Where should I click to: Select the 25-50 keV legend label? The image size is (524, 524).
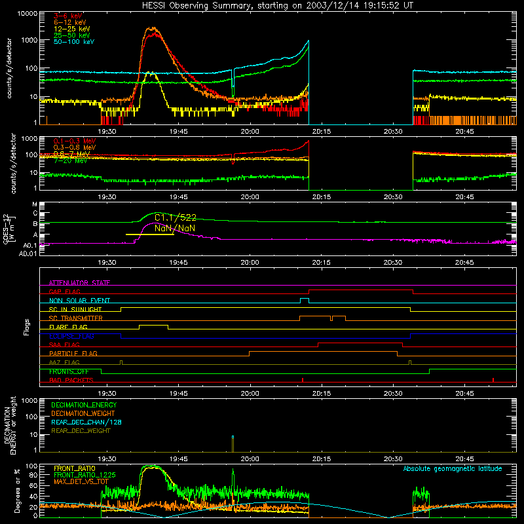click(72, 35)
